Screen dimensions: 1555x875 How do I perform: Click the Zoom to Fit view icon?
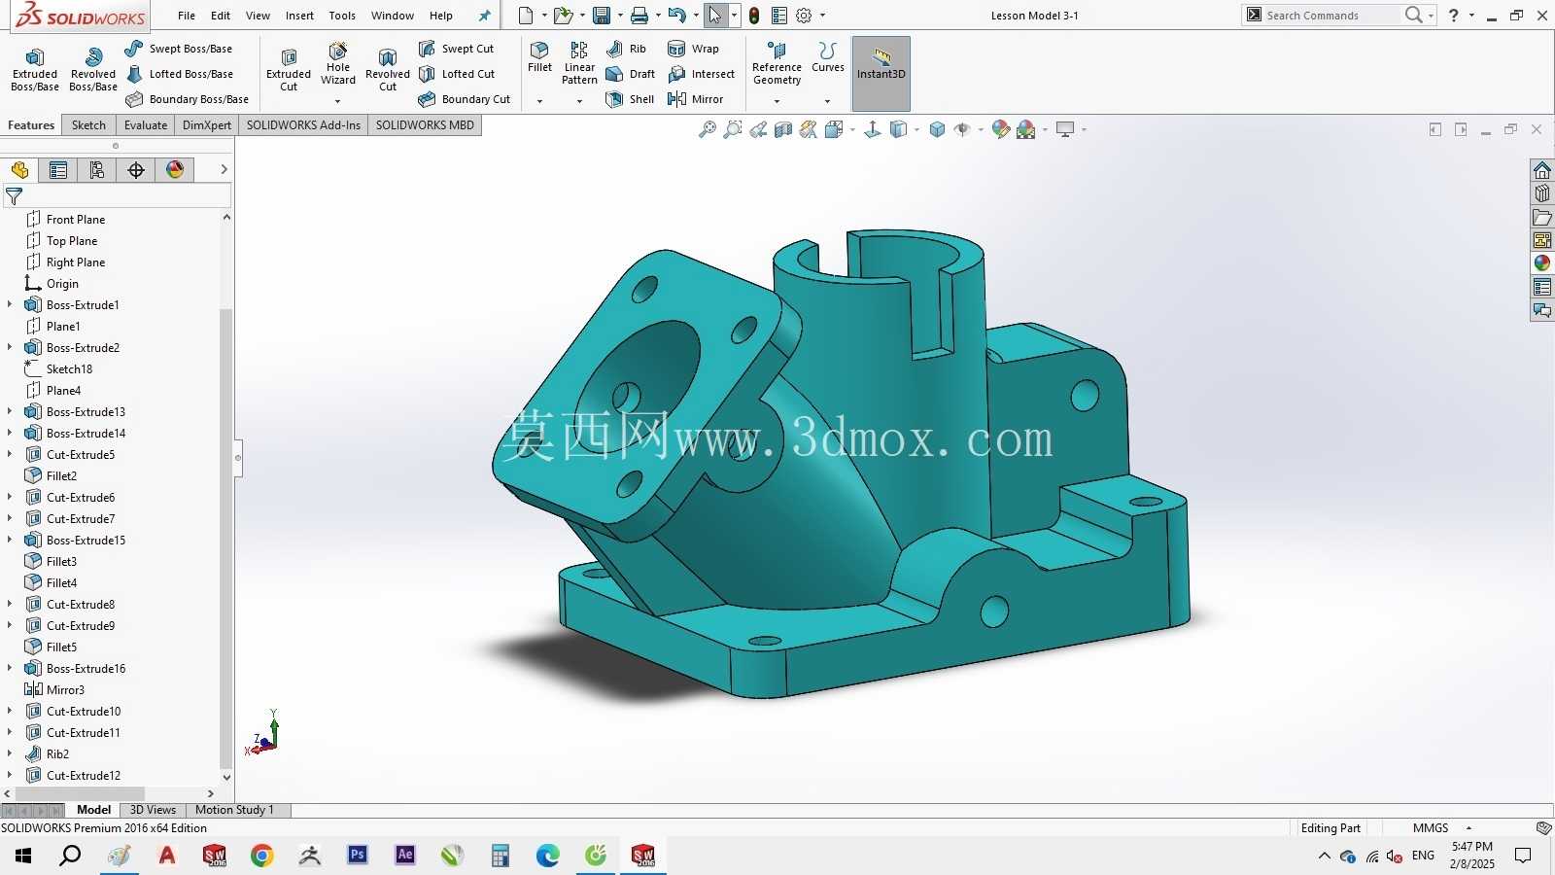pos(708,129)
